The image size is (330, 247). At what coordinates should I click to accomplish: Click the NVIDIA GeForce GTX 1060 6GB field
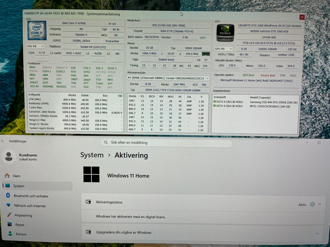click(269, 31)
